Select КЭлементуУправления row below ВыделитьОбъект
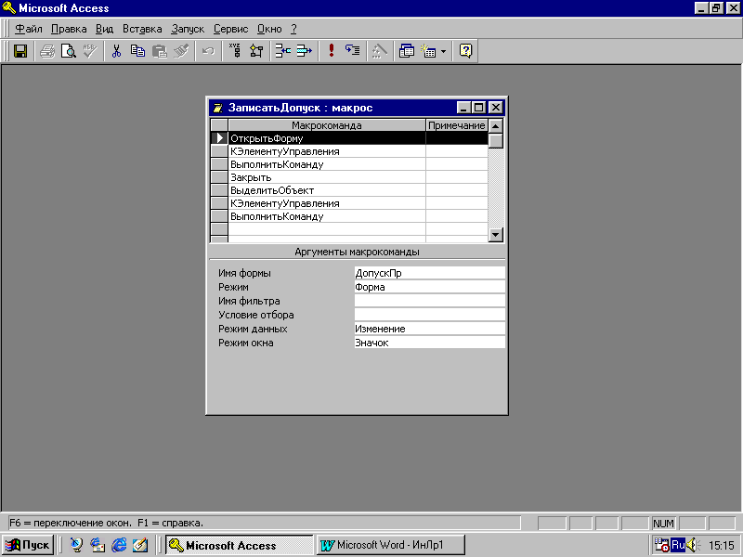 (327, 203)
